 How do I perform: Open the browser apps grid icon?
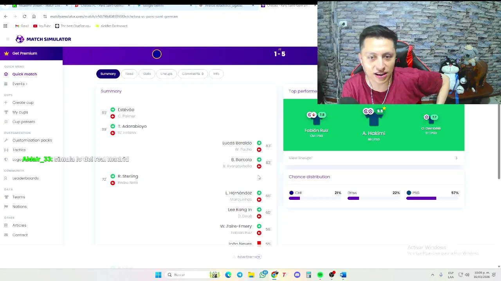5,26
